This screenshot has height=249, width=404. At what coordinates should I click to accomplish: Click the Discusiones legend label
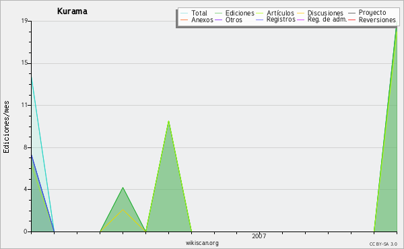click(x=325, y=13)
